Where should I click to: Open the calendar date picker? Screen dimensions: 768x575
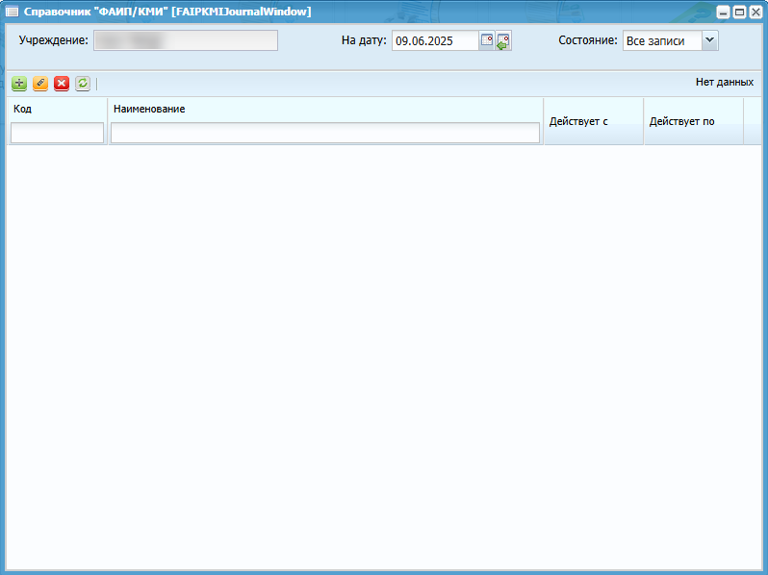click(487, 40)
